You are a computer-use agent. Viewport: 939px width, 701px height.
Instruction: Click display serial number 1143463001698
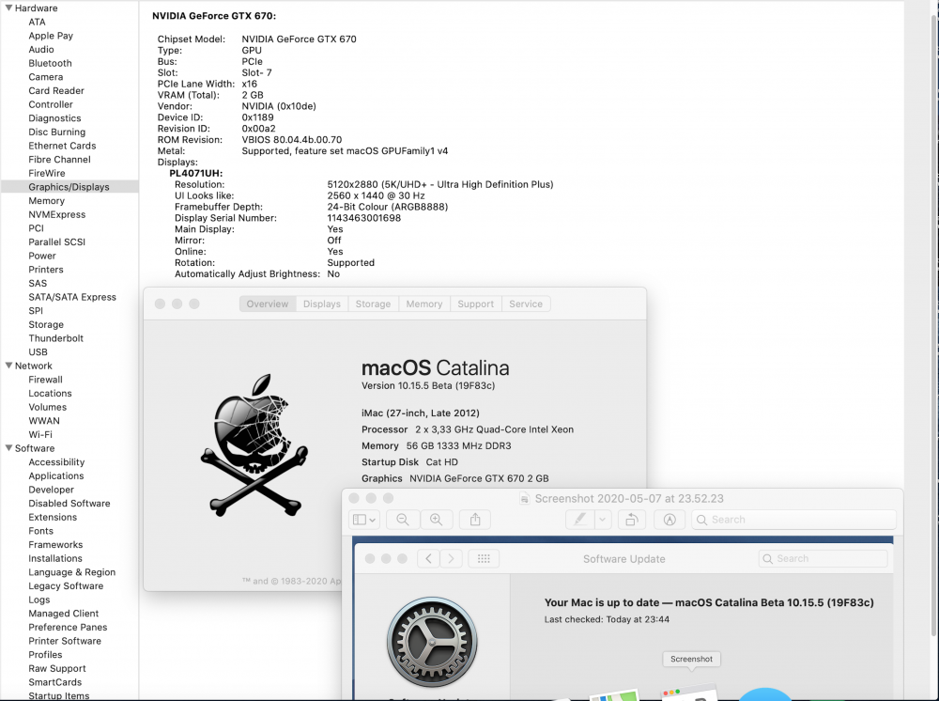pos(364,218)
